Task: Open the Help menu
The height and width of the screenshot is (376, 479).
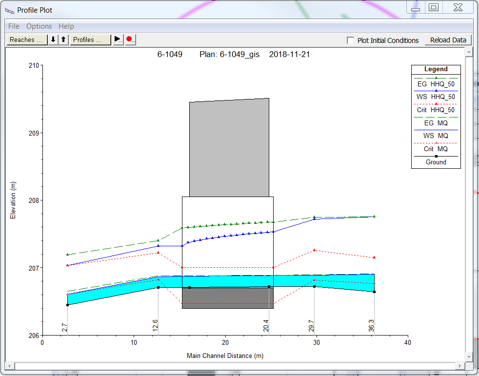Action: 66,26
